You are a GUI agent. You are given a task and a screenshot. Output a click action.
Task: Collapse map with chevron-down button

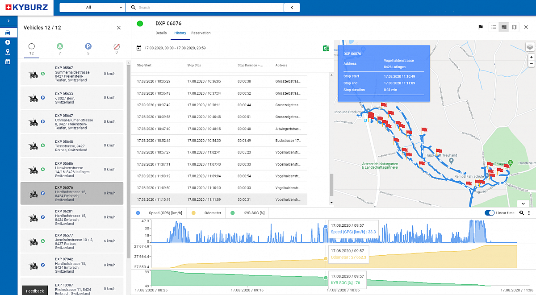point(523,203)
